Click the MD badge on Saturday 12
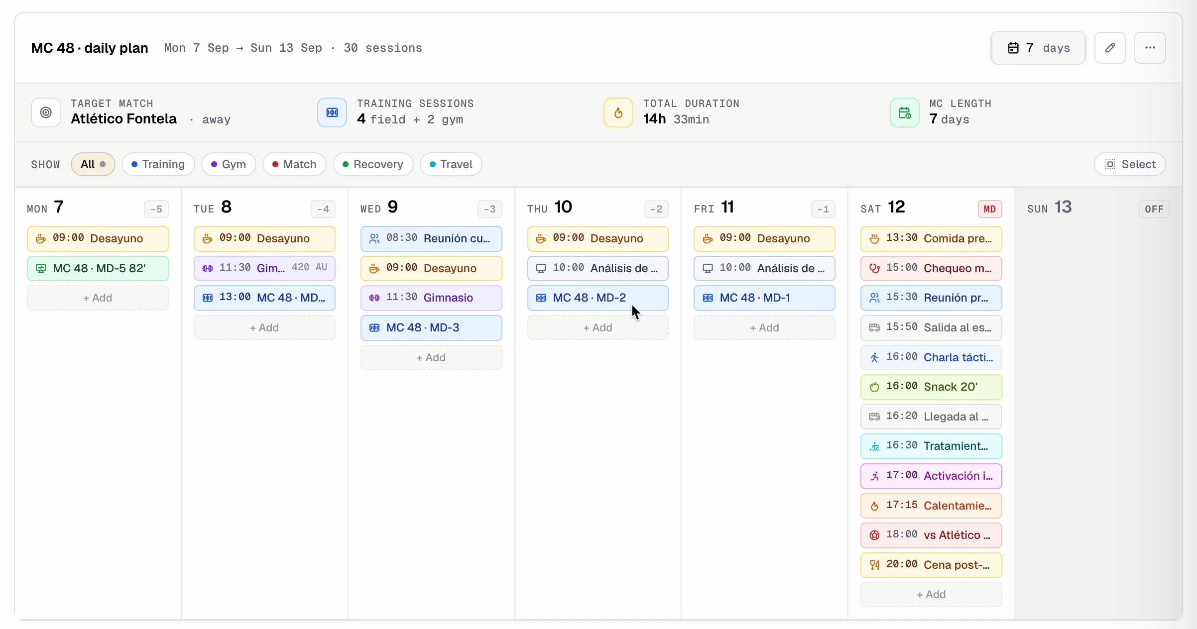The height and width of the screenshot is (629, 1197). click(x=989, y=209)
